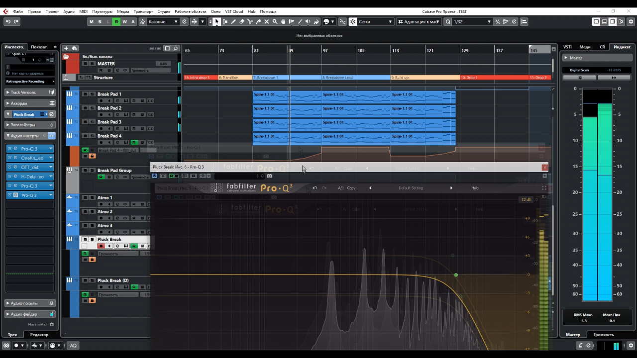Click the track search magnifier icon

pos(175,48)
